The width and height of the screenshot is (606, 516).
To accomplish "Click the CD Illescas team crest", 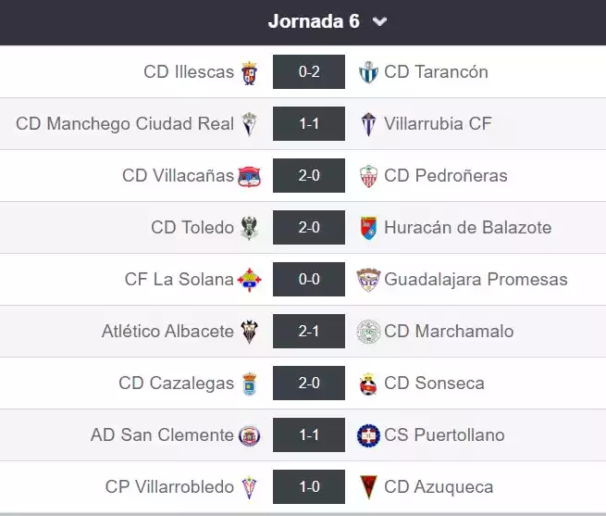I will point(250,72).
